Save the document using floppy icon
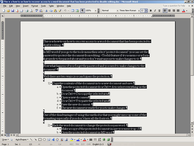 pos(13,11)
